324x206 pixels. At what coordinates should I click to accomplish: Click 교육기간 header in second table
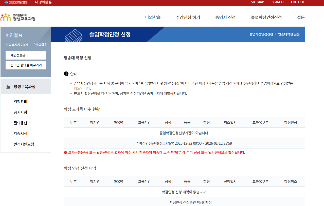pos(144,182)
